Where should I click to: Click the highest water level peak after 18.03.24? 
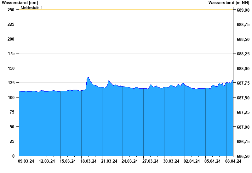[88, 77]
